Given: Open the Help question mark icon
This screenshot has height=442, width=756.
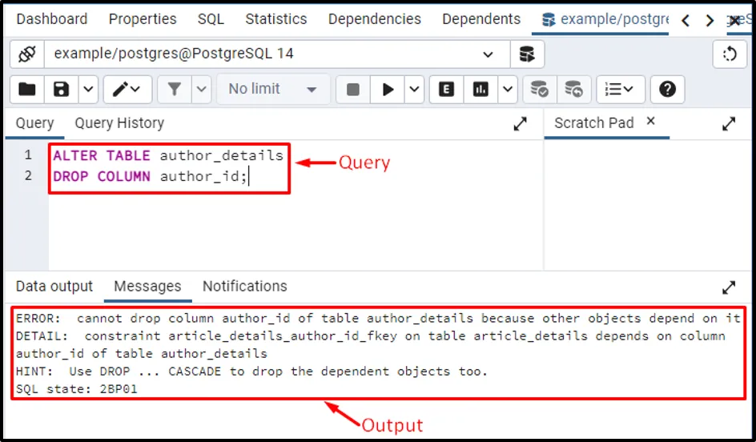Looking at the screenshot, I should [x=667, y=89].
